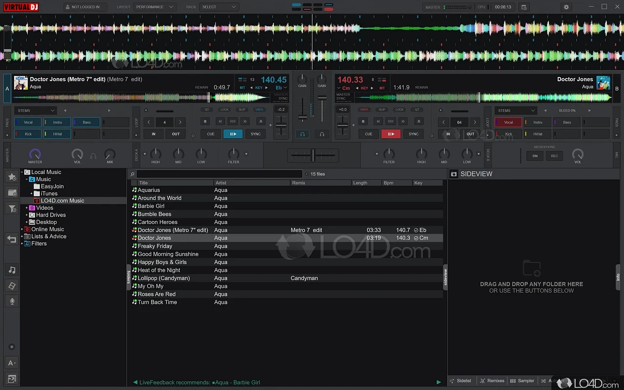Stop deck A playback

tap(205, 121)
